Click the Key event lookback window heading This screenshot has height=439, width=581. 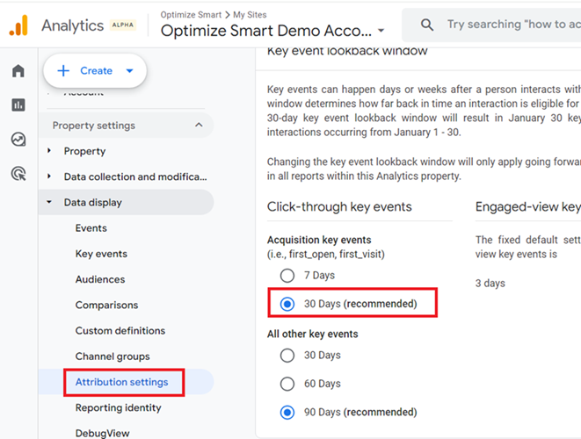347,51
